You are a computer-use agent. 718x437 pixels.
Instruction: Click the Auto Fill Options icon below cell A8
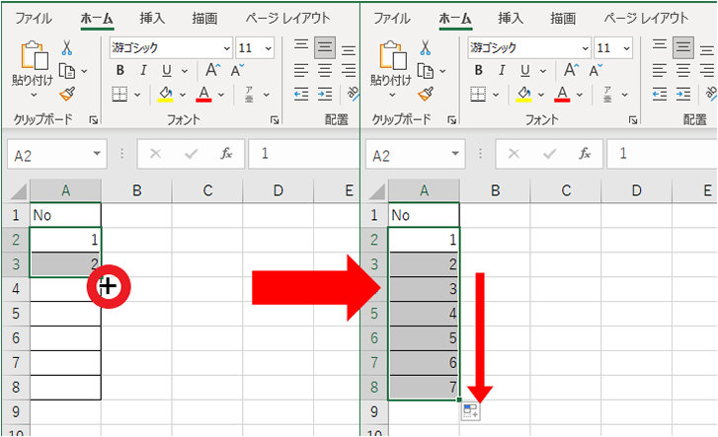pyautogui.click(x=470, y=411)
